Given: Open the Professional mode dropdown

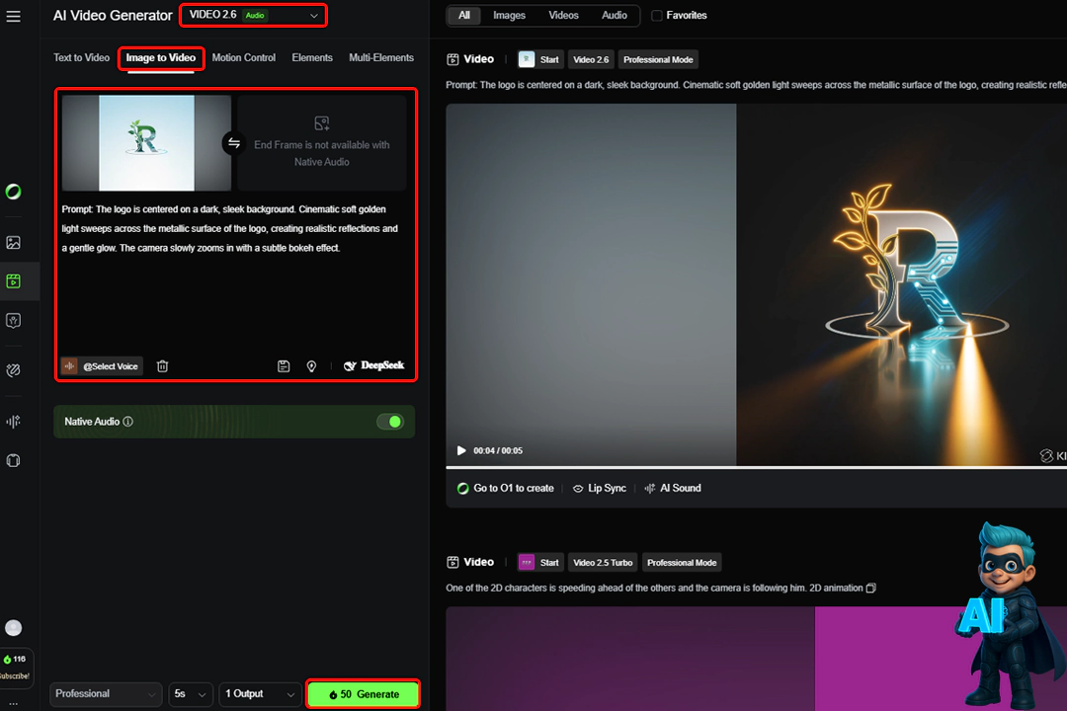Looking at the screenshot, I should point(107,694).
